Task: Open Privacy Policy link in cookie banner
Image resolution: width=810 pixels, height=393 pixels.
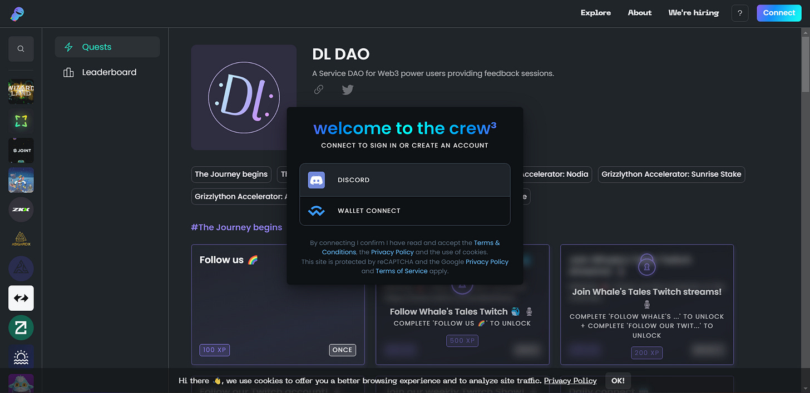Action: point(570,381)
